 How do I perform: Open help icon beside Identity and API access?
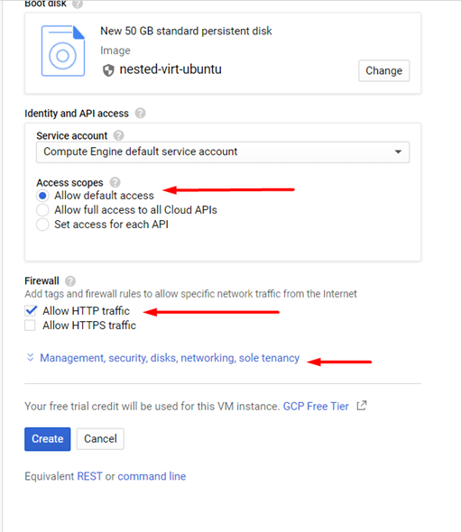(x=140, y=113)
